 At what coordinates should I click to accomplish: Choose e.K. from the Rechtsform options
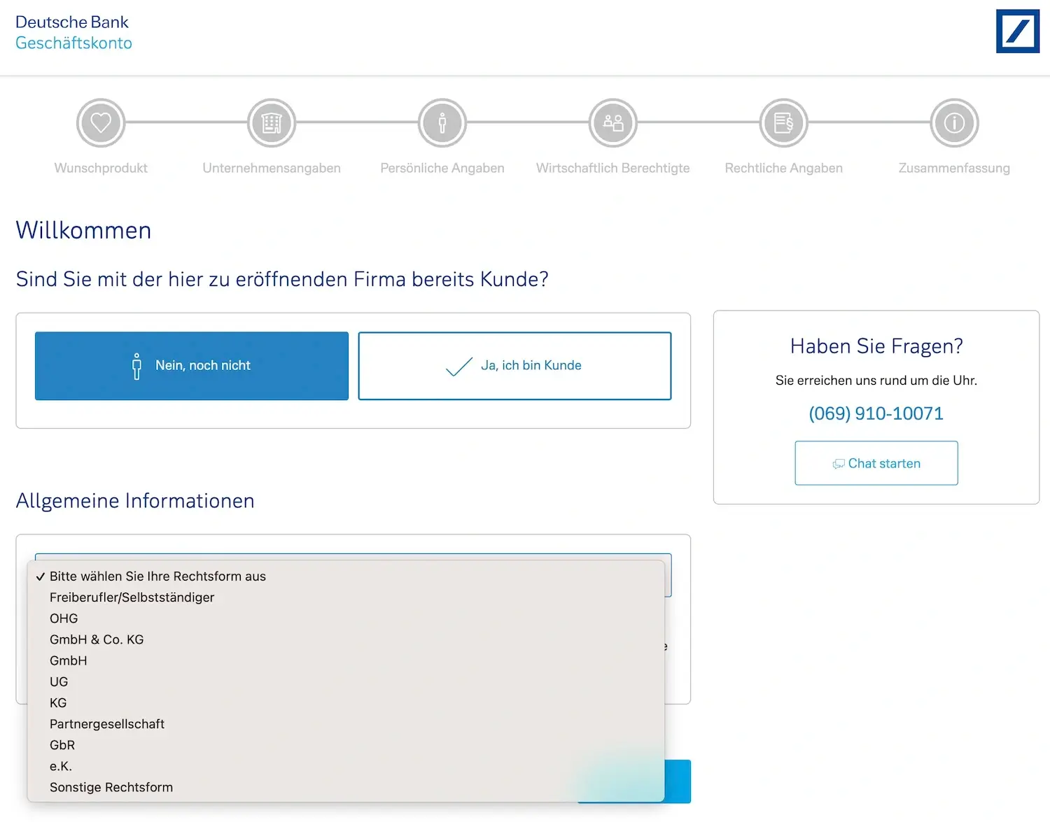click(x=346, y=766)
